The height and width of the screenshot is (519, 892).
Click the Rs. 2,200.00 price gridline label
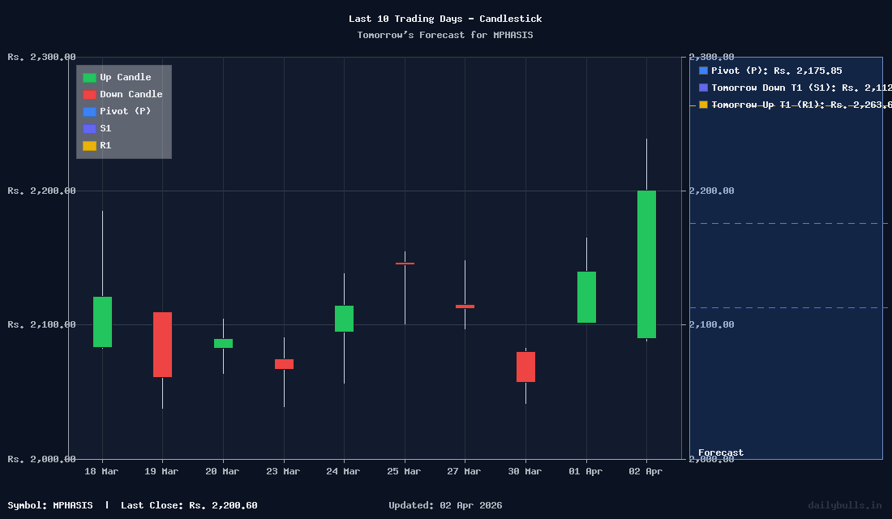coord(41,191)
